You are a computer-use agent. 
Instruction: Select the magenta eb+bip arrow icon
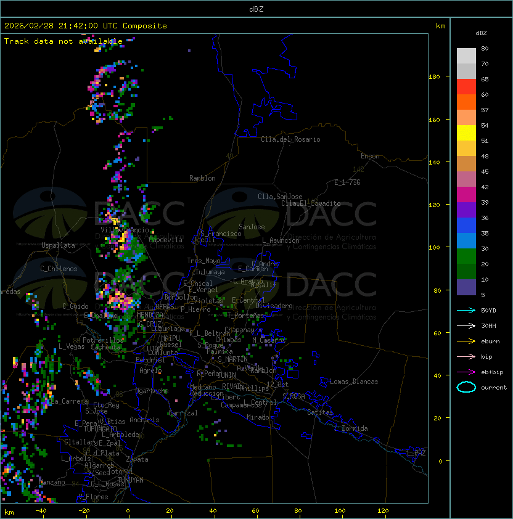click(466, 372)
